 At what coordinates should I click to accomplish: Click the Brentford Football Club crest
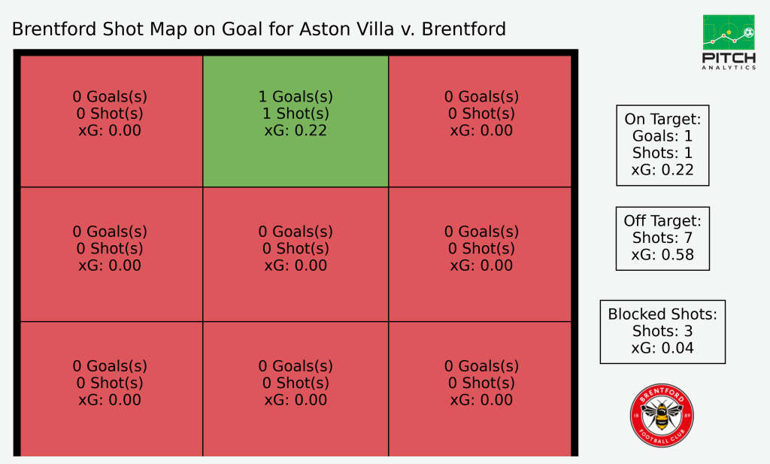coord(662,415)
